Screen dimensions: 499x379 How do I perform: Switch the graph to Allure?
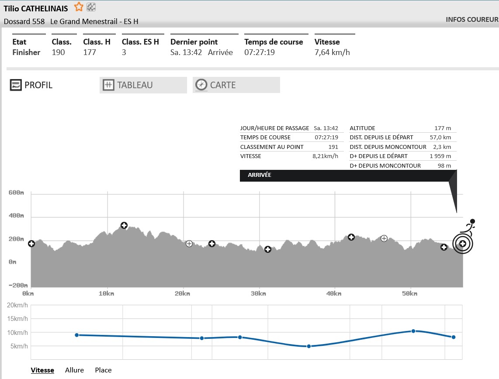[74, 370]
